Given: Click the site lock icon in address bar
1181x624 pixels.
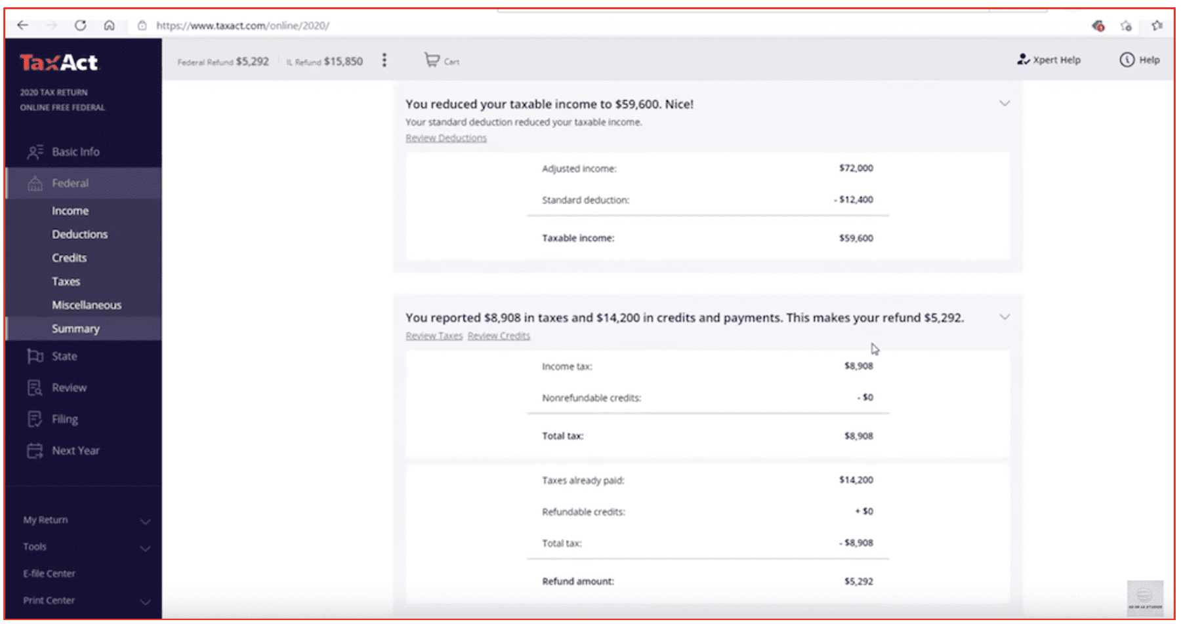Looking at the screenshot, I should (x=142, y=26).
